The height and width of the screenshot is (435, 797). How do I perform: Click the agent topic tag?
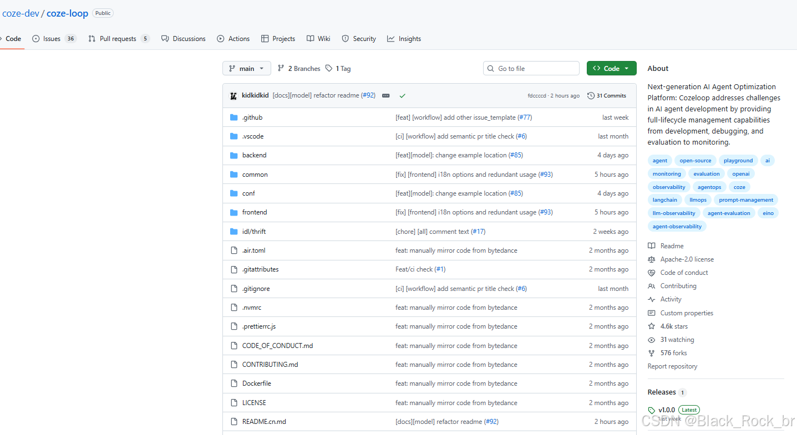pos(660,161)
